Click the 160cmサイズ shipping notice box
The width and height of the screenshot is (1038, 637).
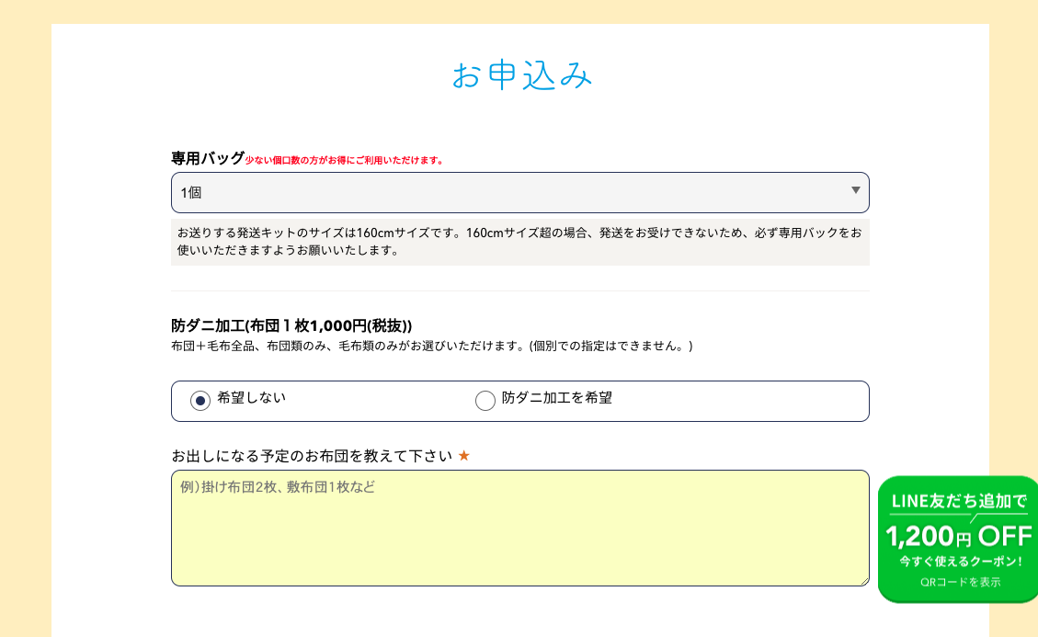click(519, 241)
